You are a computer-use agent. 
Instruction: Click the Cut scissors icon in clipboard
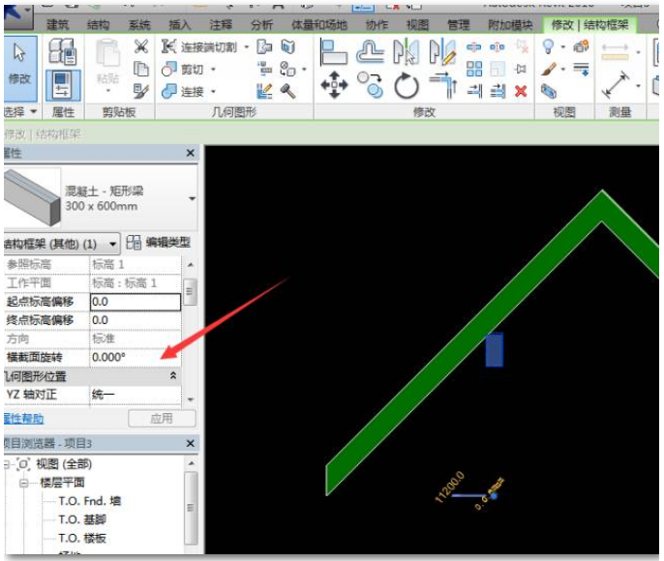[x=141, y=47]
